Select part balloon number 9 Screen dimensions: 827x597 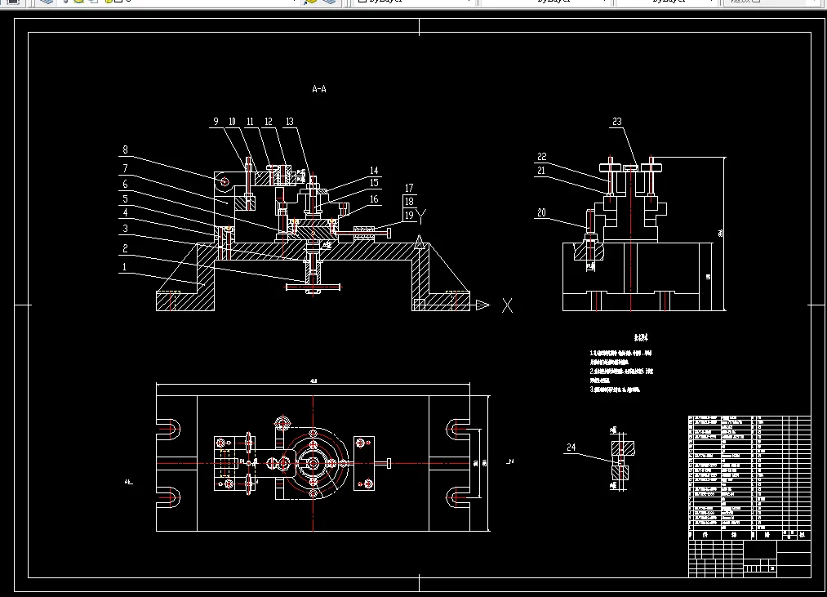point(216,122)
